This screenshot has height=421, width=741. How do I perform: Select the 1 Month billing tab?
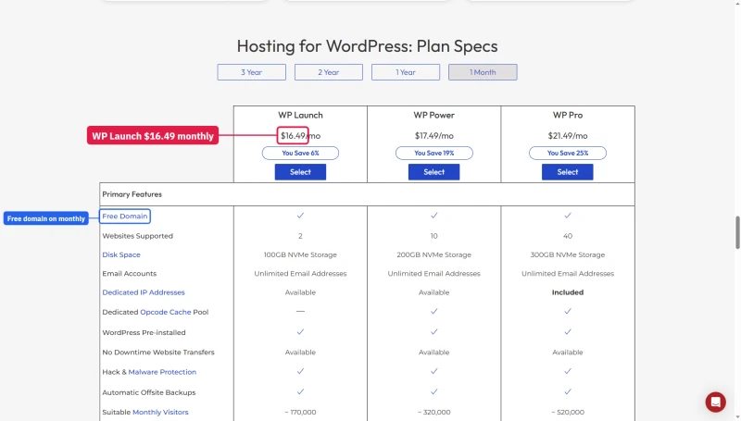(x=483, y=72)
